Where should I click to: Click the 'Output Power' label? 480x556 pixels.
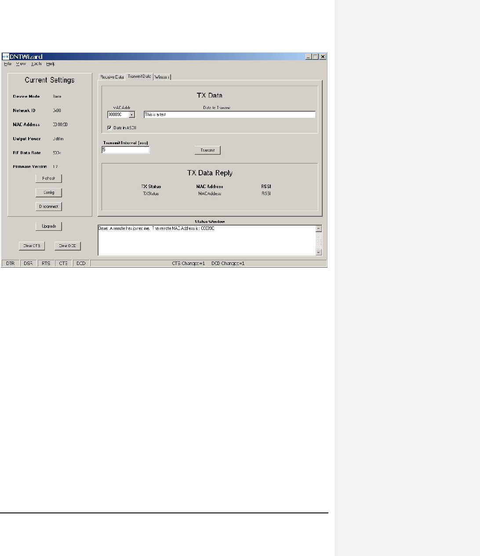27,138
